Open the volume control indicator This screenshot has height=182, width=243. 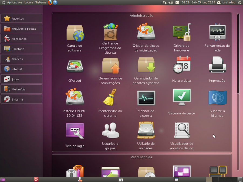tap(170, 2)
